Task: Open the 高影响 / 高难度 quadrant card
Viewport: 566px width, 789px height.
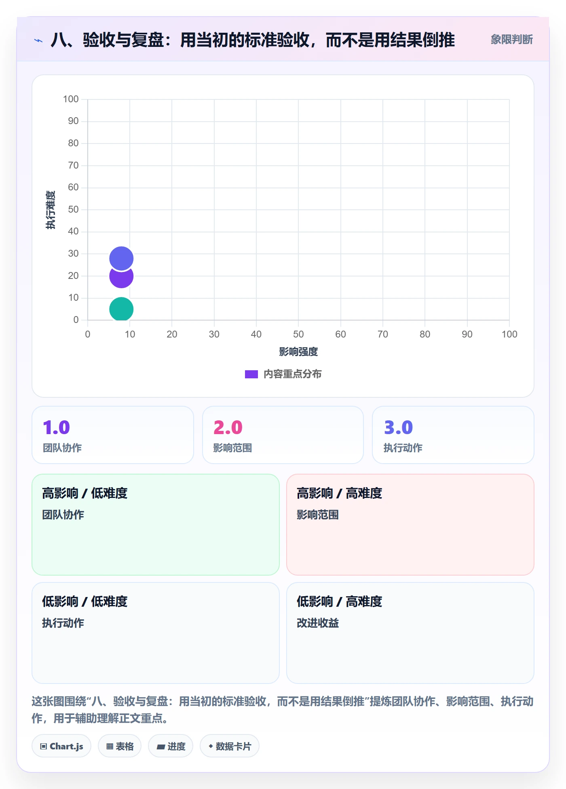Action: (x=410, y=525)
